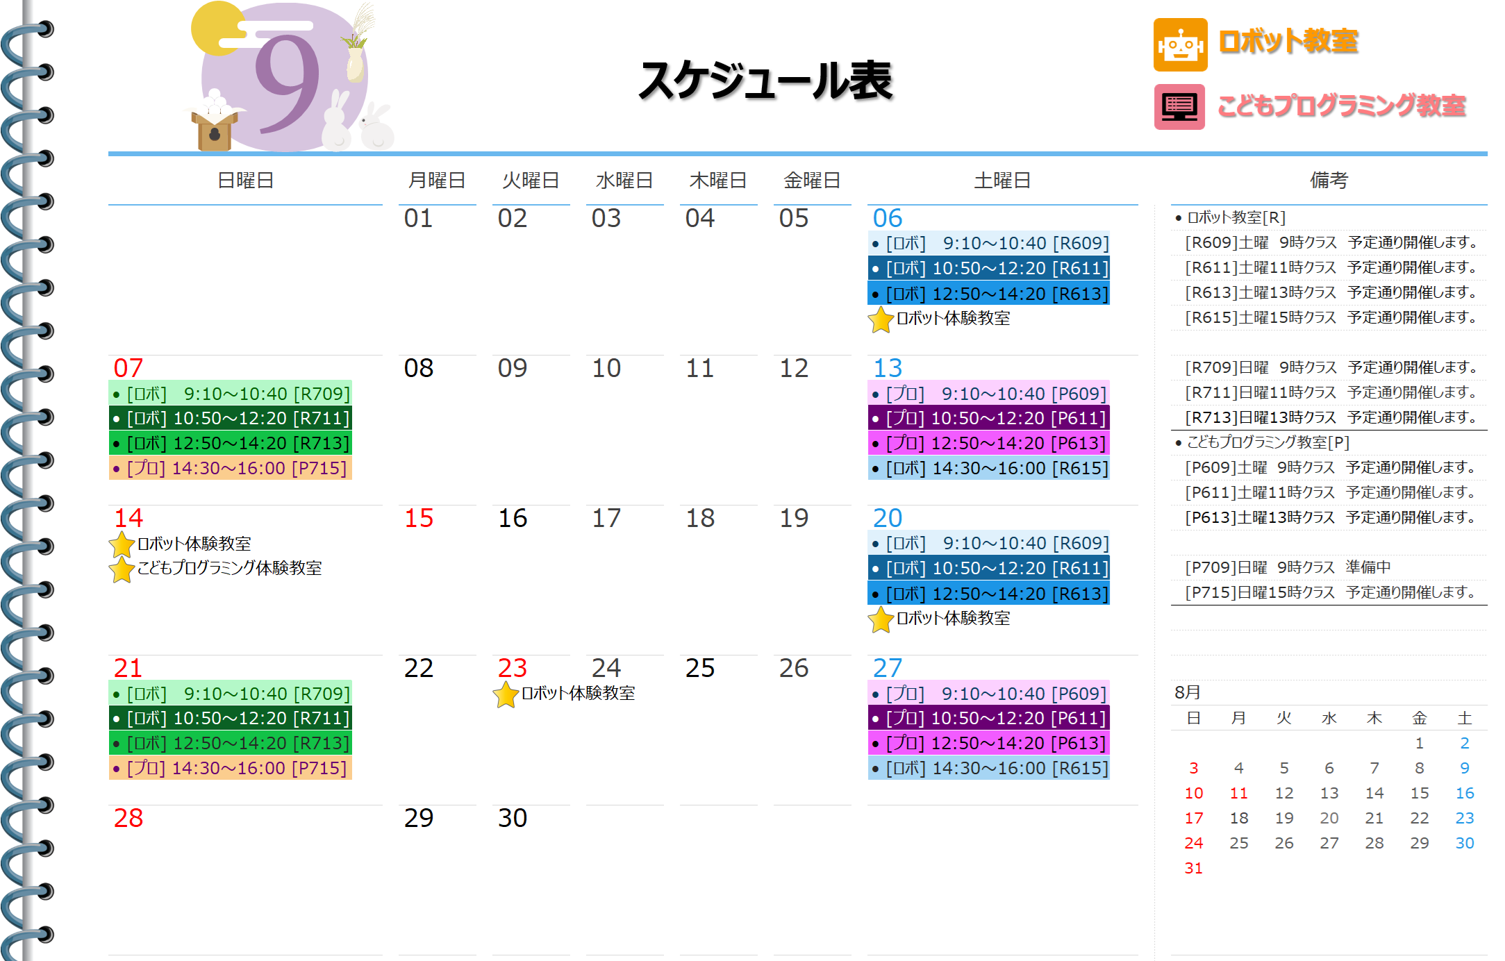Click day 20 R611 10:50 class
Screen dimensions: 1505x961
pos(989,568)
